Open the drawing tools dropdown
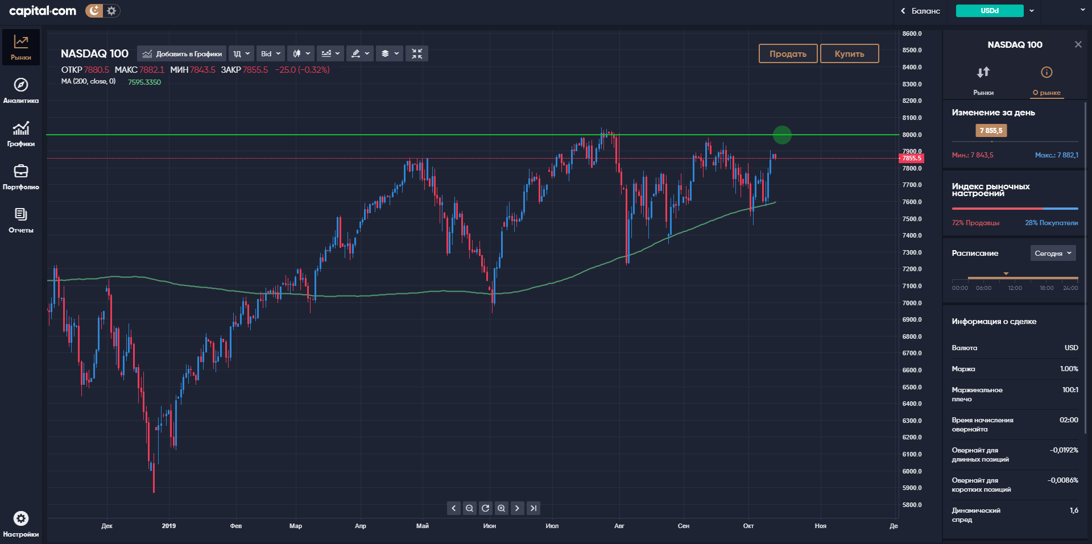 (360, 53)
